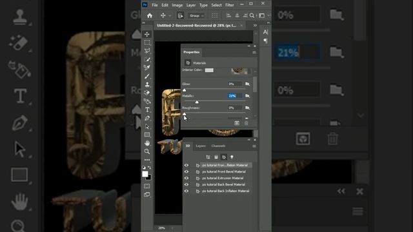
Task: Filter 3D panel by whole scene
Action: click(208, 157)
